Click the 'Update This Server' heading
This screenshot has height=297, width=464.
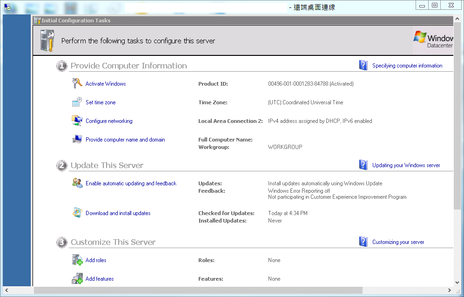coord(107,165)
